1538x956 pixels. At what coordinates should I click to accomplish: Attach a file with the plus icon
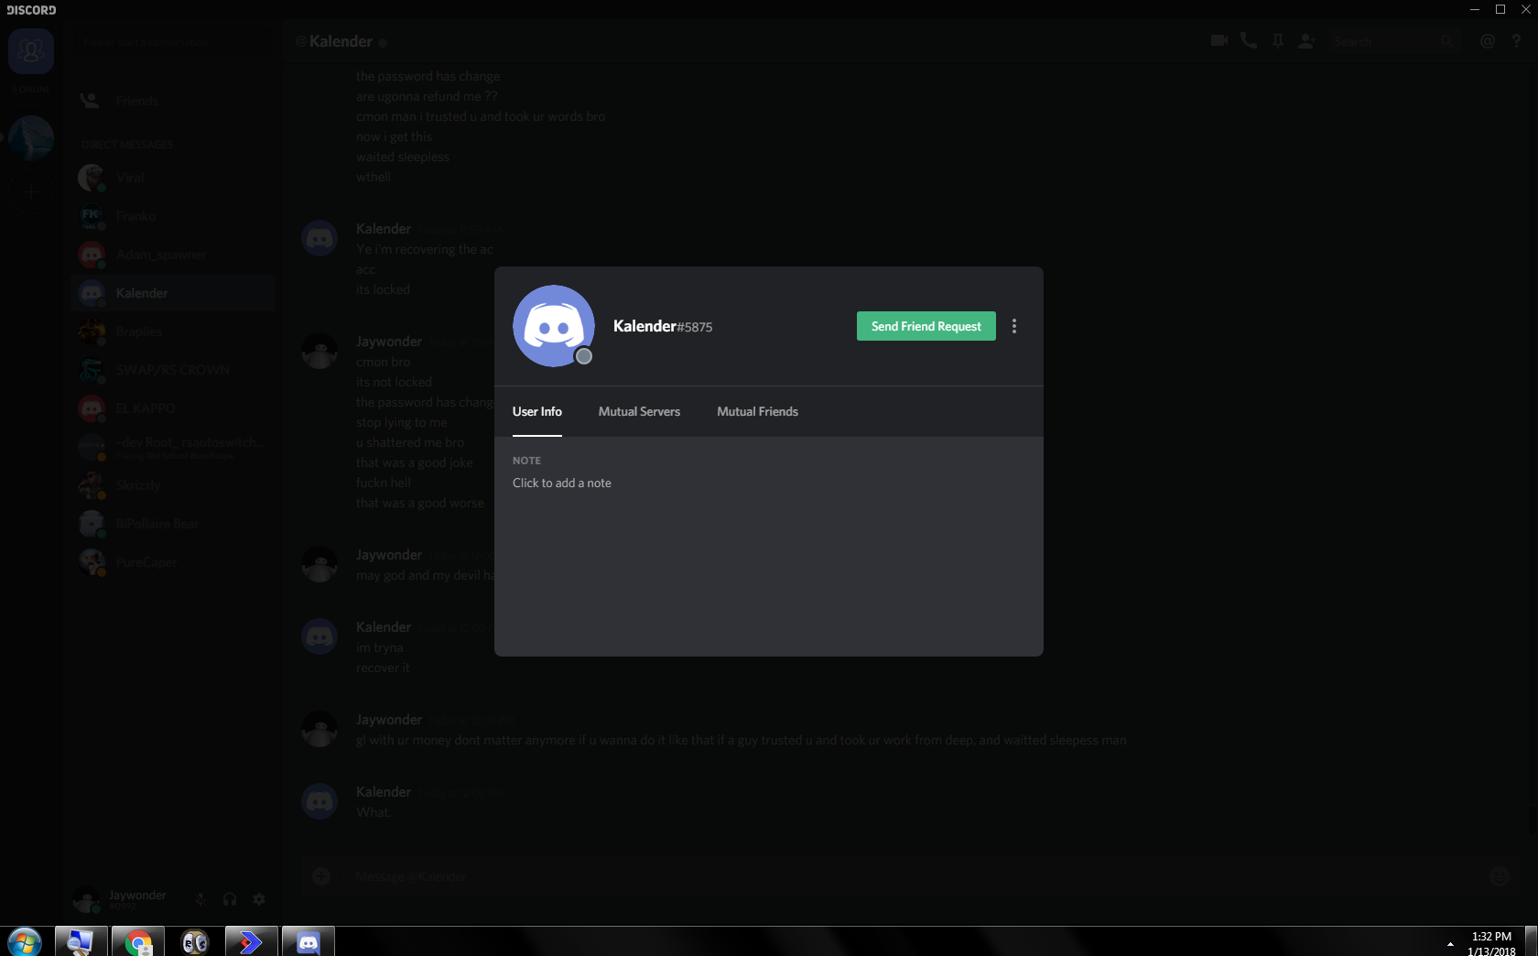[x=321, y=876]
